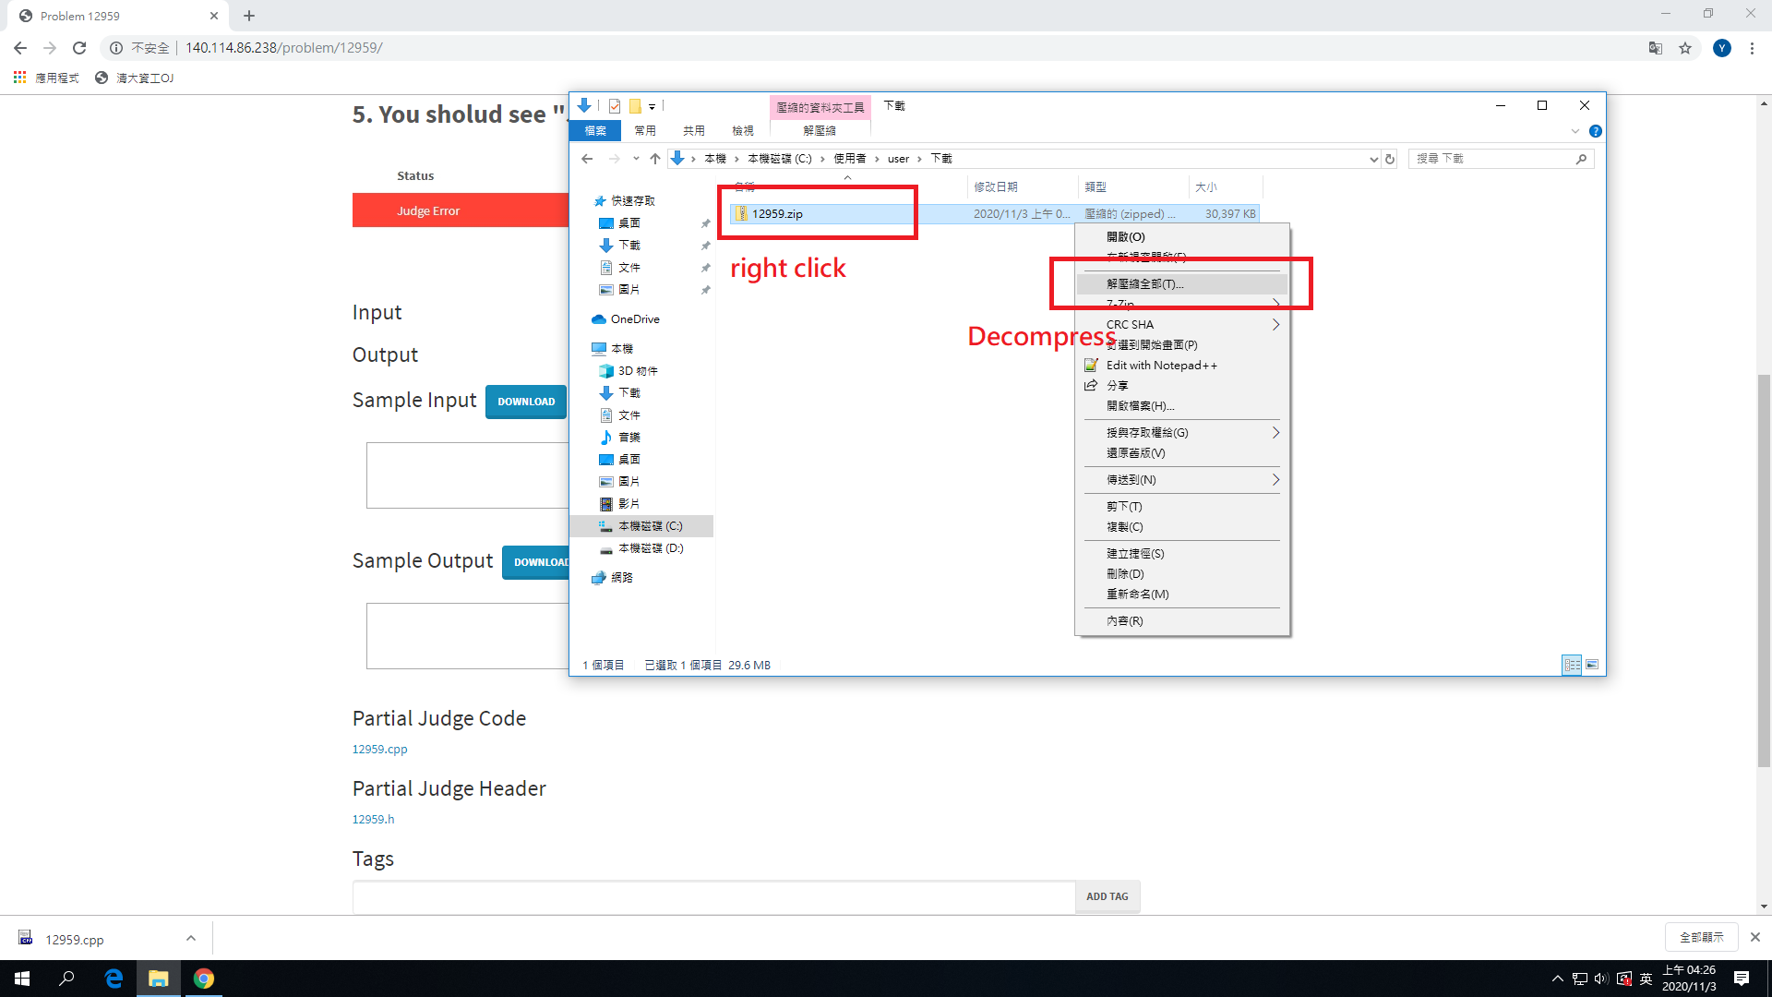Open the Google Translate icon in the address bar
Screen dimensions: 1772x997
click(x=1656, y=48)
